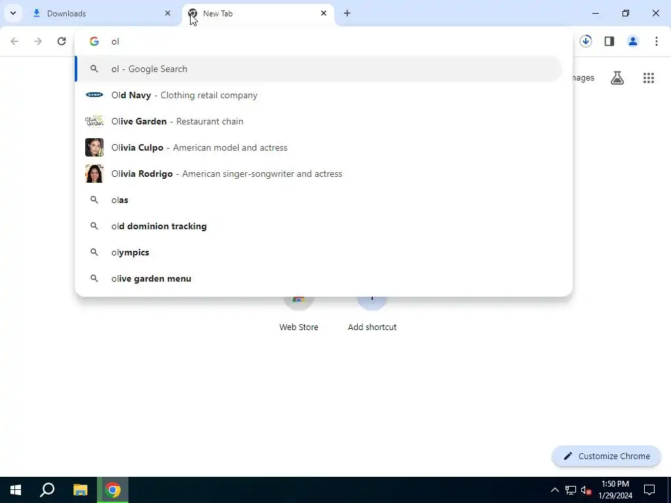Click the Olive Garden logo thumbnail
Image resolution: width=671 pixels, height=503 pixels.
(x=94, y=121)
